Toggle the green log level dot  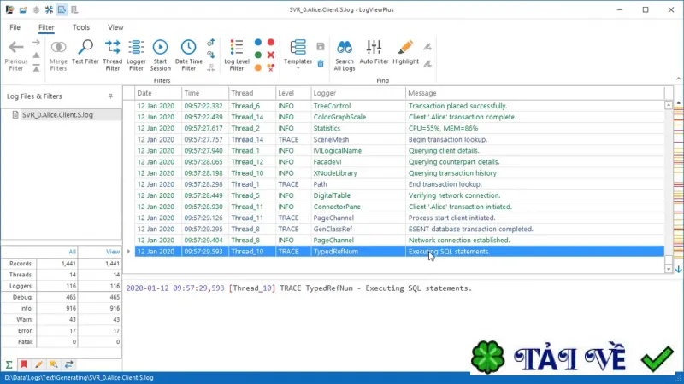(258, 55)
